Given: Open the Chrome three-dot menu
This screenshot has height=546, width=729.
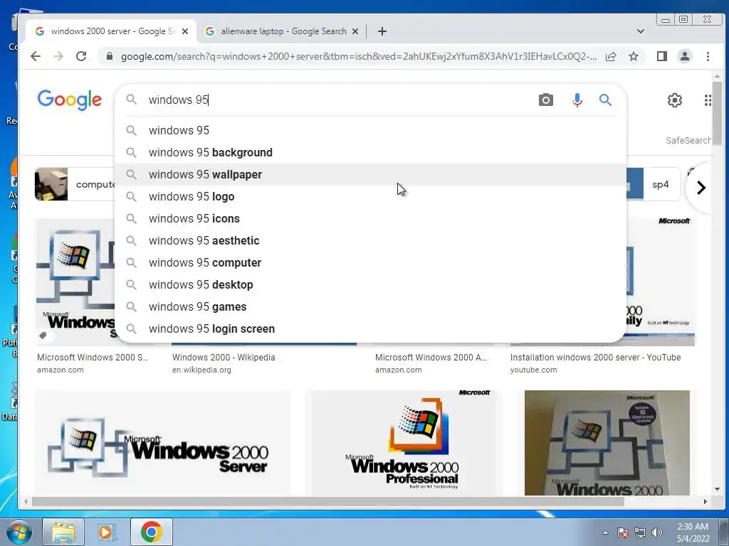Looking at the screenshot, I should pyautogui.click(x=708, y=56).
